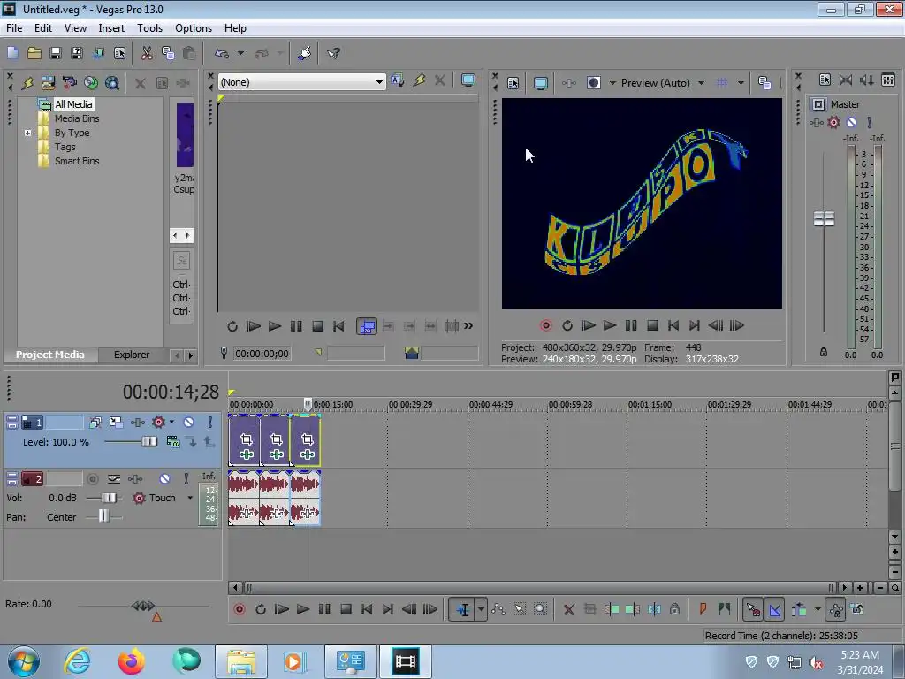Click the Split Screen View icon in preview
The width and height of the screenshot is (905, 679).
point(593,82)
